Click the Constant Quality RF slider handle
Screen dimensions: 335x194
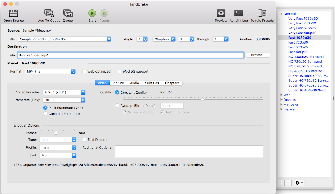202,99
